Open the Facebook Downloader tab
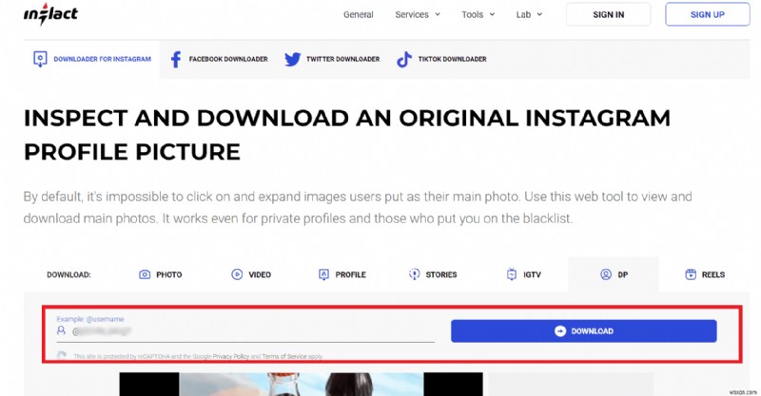Viewport: 761px width, 396px height. coord(219,59)
